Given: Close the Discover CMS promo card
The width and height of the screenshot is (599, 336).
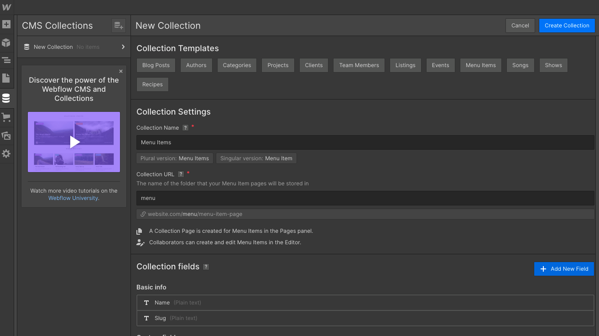Looking at the screenshot, I should tap(121, 71).
